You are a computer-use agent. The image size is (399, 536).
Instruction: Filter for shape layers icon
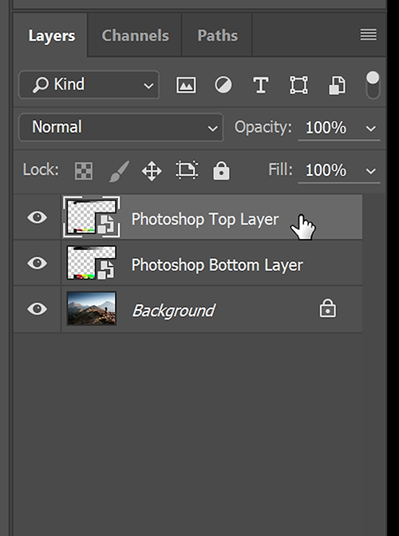tap(298, 85)
